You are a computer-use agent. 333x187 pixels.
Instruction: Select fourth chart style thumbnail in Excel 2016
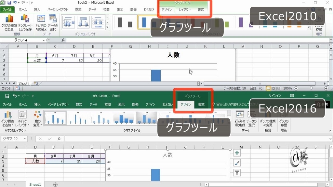124,118
